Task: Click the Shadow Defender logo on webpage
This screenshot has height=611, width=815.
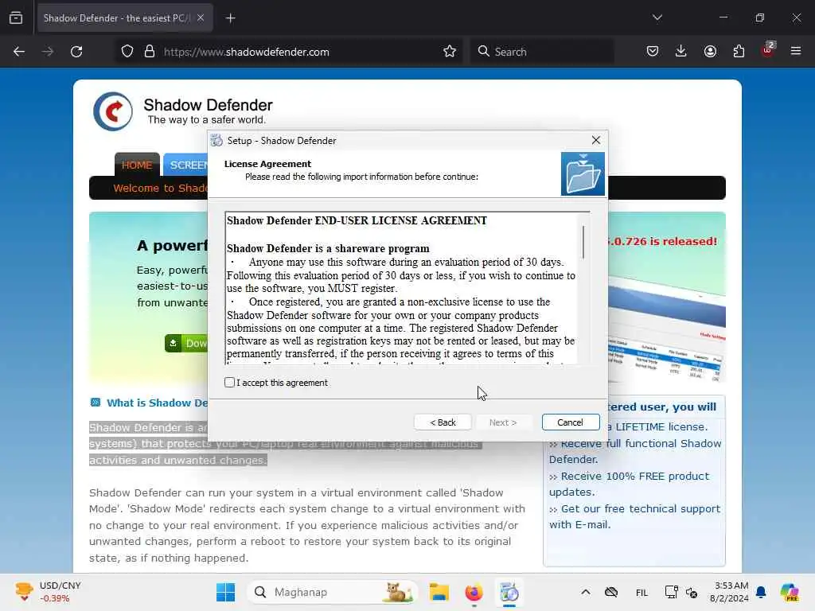Action: [113, 111]
